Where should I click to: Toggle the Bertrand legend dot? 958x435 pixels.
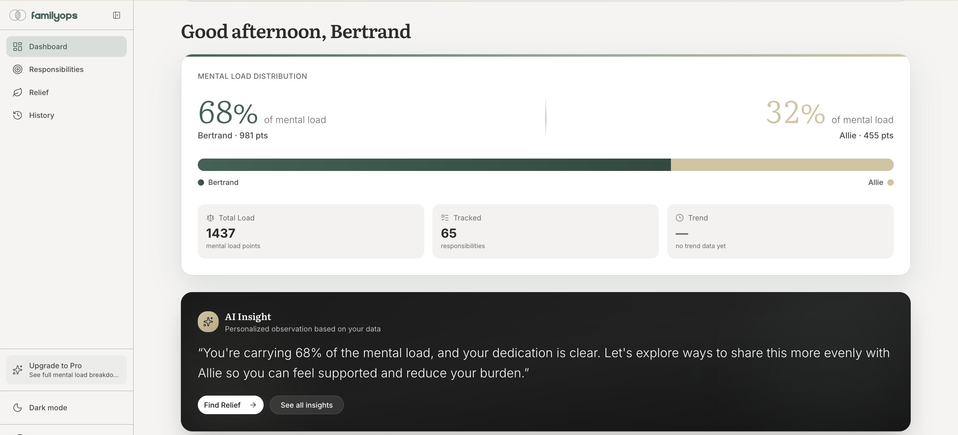201,182
